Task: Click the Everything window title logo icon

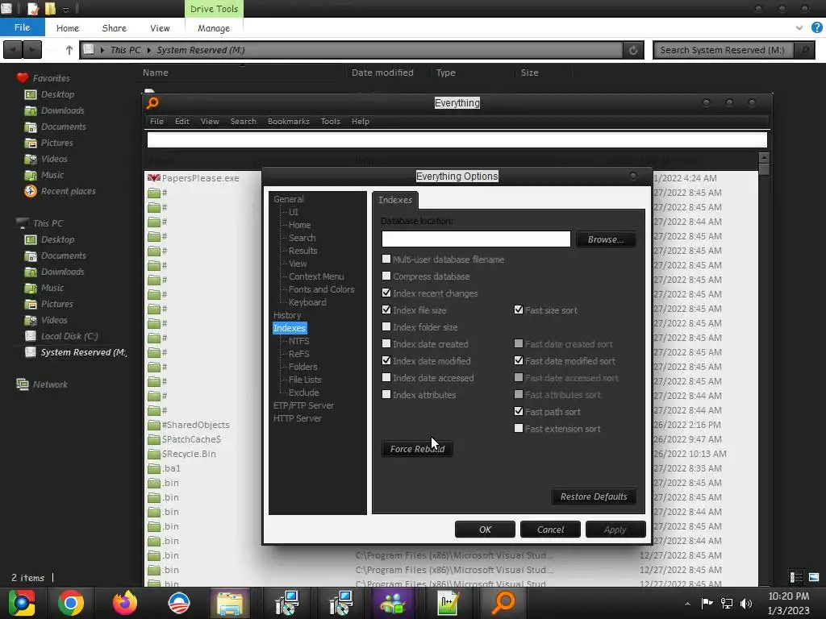Action: pos(152,102)
